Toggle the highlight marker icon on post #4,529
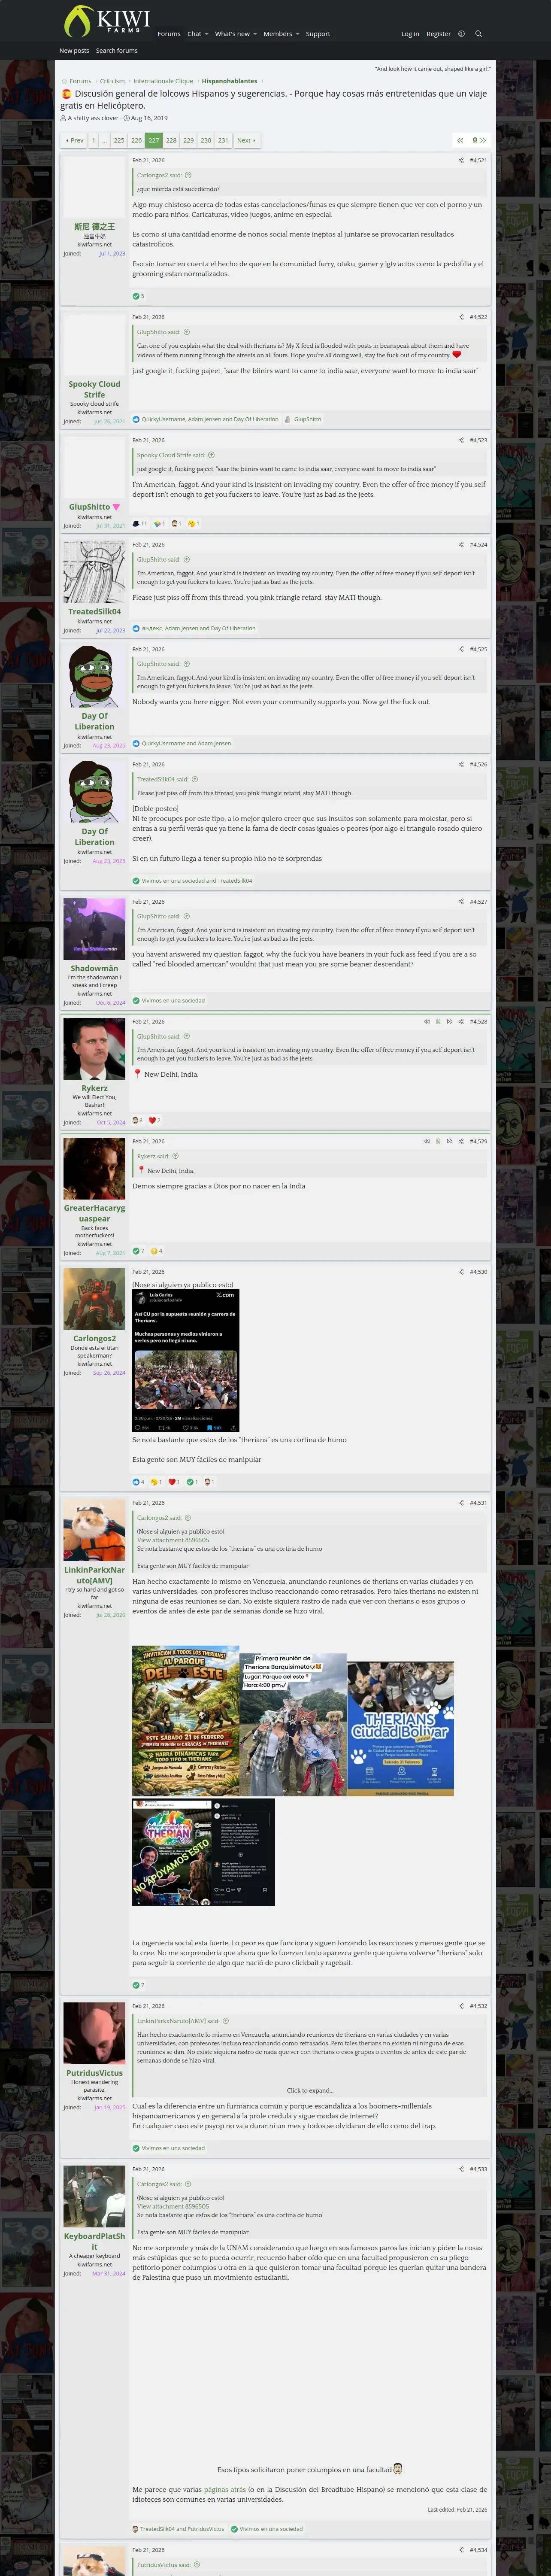 coord(438,1141)
